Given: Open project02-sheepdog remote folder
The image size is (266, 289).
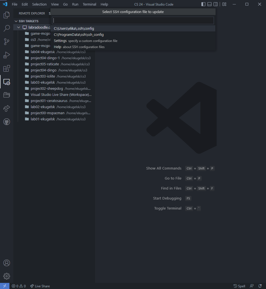Looking at the screenshot, I should tap(54, 89).
